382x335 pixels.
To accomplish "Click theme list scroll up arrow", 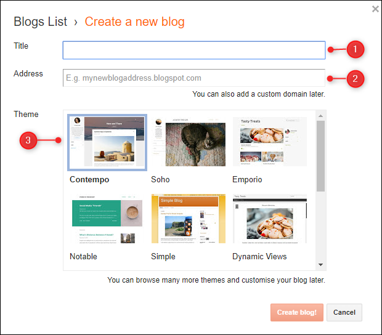I will [x=320, y=116].
